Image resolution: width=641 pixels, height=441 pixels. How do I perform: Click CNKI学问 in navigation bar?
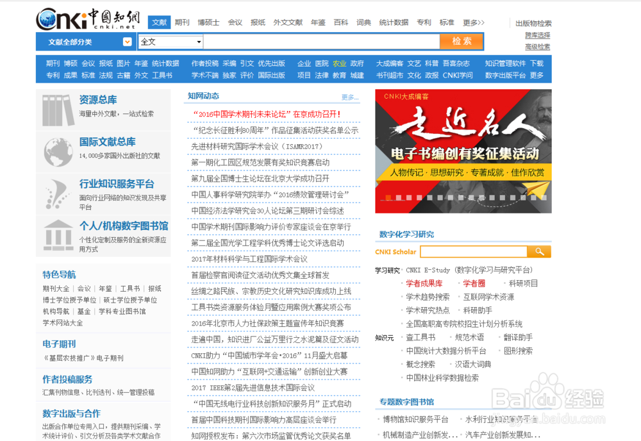click(458, 75)
